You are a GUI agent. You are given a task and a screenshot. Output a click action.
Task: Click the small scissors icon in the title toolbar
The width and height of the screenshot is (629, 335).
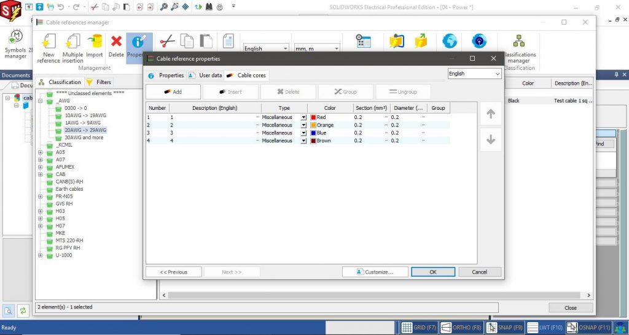(94, 7)
